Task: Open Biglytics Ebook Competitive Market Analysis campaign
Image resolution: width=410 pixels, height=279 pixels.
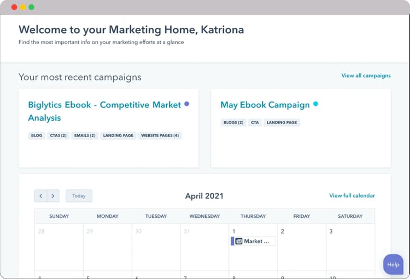Action: click(104, 111)
